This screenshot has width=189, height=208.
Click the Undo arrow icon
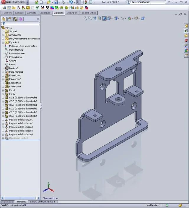(x=71, y=2)
